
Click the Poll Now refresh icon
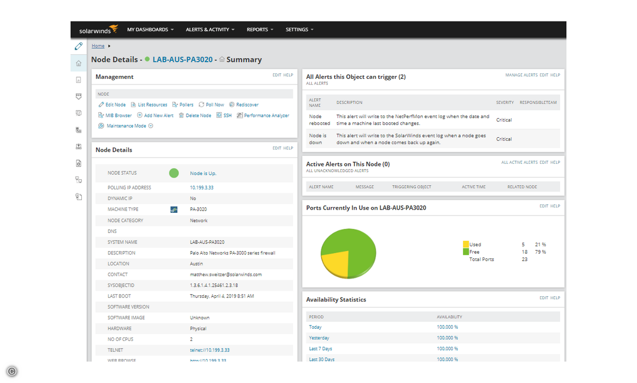(x=201, y=104)
